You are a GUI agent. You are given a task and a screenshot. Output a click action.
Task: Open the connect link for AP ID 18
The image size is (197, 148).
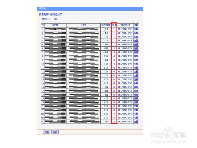pyautogui.click(x=136, y=95)
